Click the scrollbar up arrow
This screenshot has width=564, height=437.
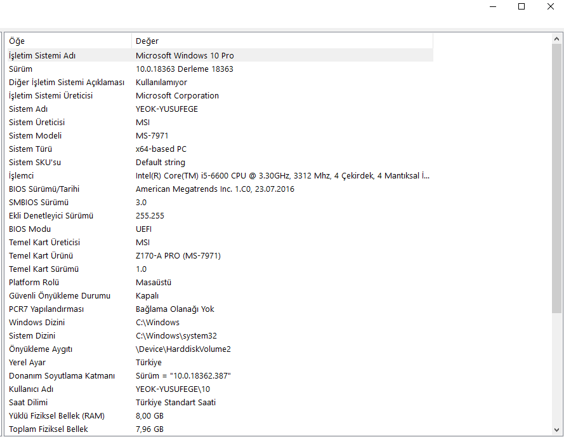point(556,39)
